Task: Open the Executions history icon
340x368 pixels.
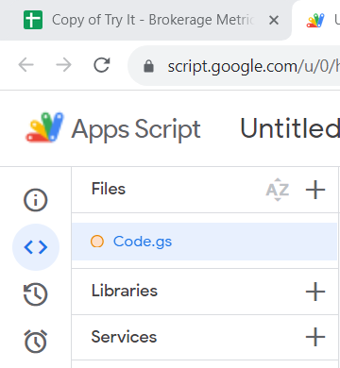Action: (x=36, y=294)
